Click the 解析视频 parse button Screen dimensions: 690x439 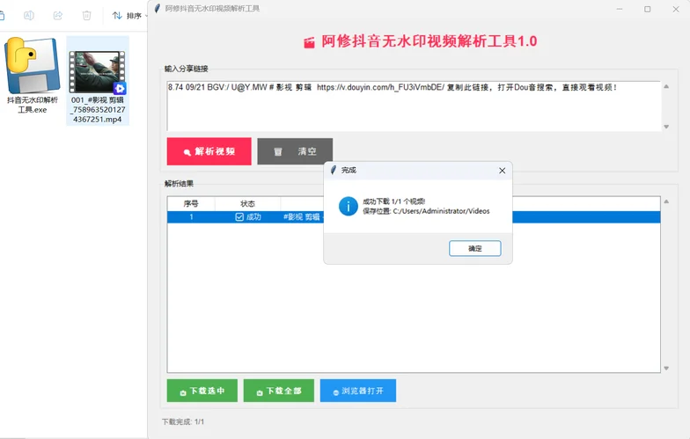coord(209,151)
